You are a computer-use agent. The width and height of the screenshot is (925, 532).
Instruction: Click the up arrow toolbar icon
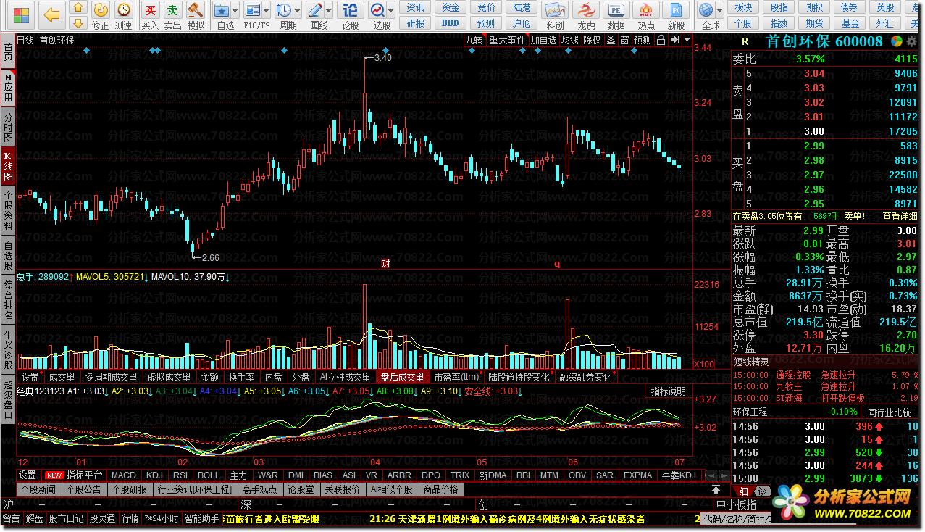[x=79, y=8]
